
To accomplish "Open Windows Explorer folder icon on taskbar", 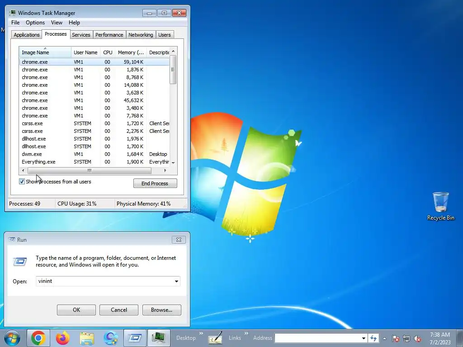I will click(87, 338).
